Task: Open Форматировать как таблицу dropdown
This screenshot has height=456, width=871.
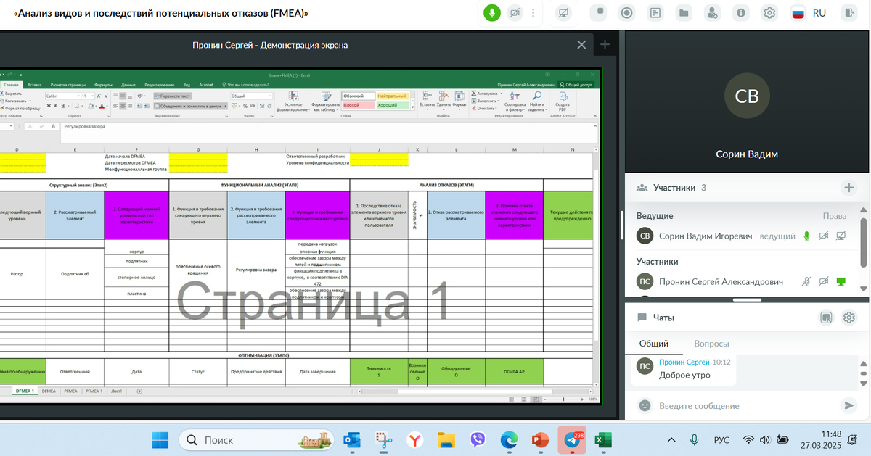Action: click(325, 103)
